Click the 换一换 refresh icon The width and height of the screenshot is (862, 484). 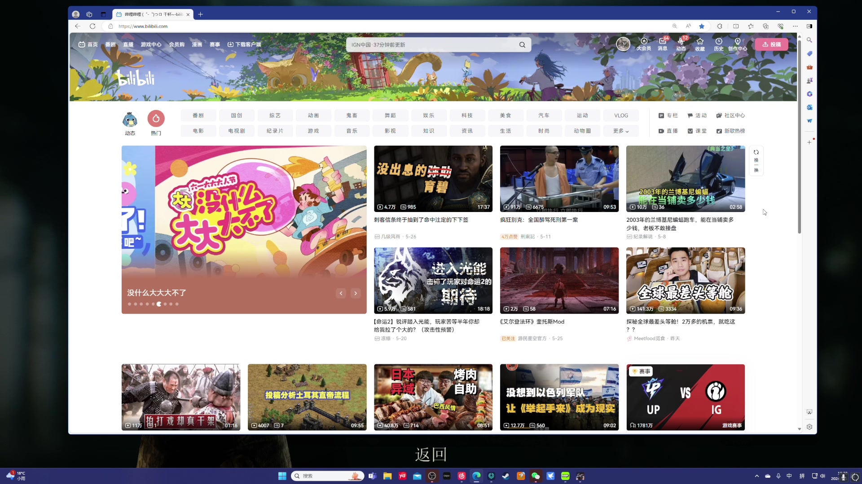pos(756,160)
